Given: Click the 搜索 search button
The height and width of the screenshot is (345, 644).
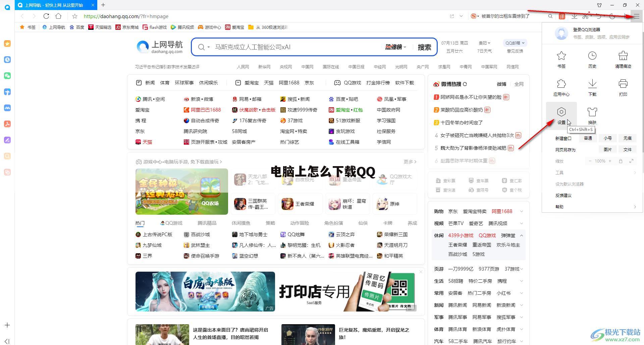Looking at the screenshot, I should tap(424, 47).
